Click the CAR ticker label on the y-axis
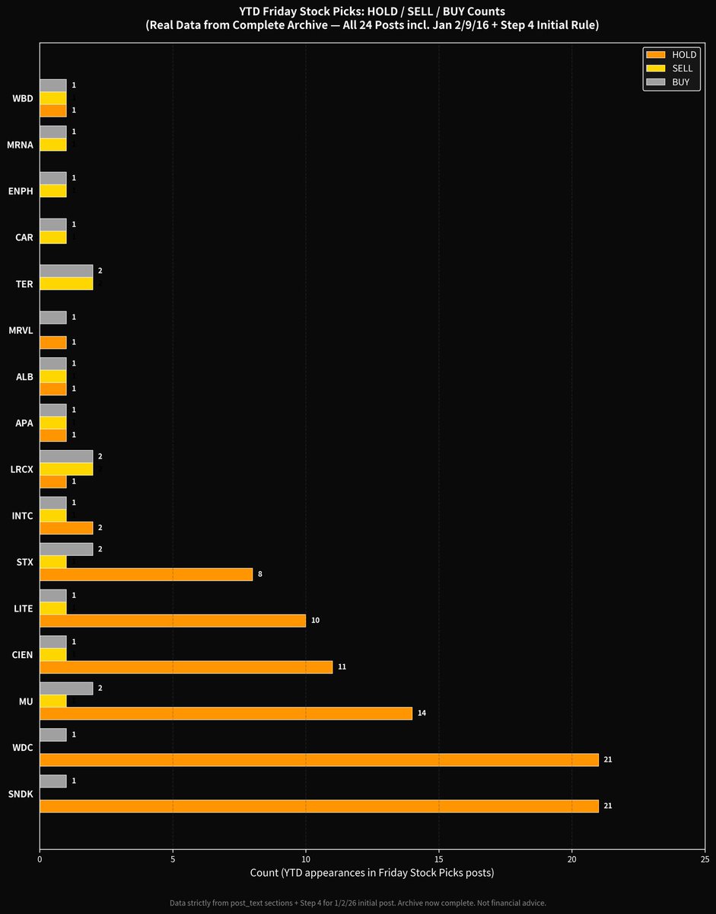This screenshot has width=716, height=914. [24, 238]
